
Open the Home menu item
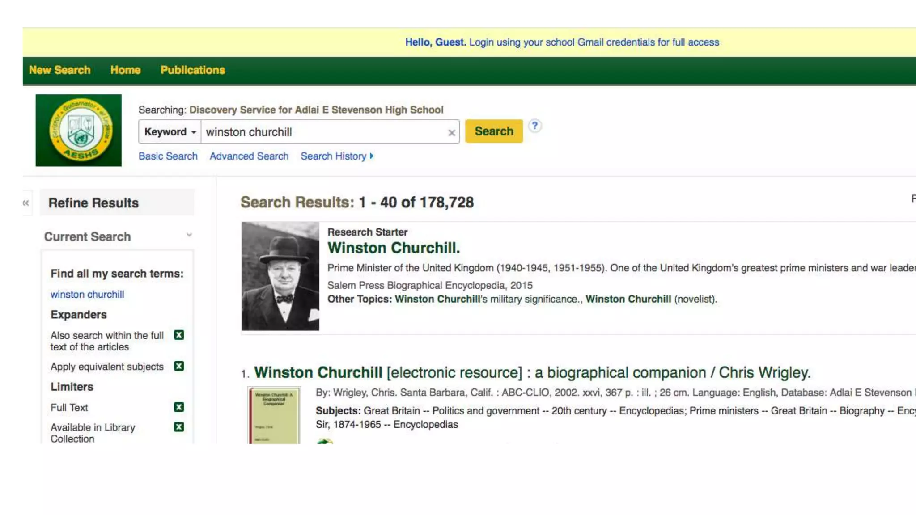pos(125,70)
